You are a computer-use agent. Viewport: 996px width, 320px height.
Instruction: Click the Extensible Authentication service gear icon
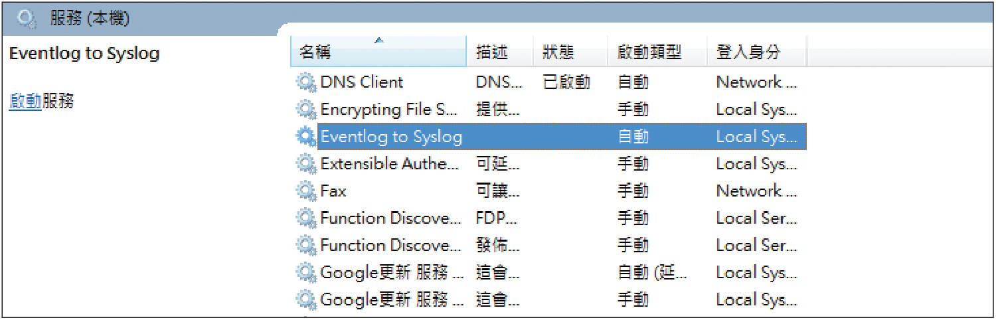pos(305,164)
